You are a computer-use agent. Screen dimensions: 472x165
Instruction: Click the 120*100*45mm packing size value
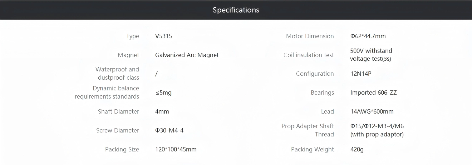[x=176, y=149]
